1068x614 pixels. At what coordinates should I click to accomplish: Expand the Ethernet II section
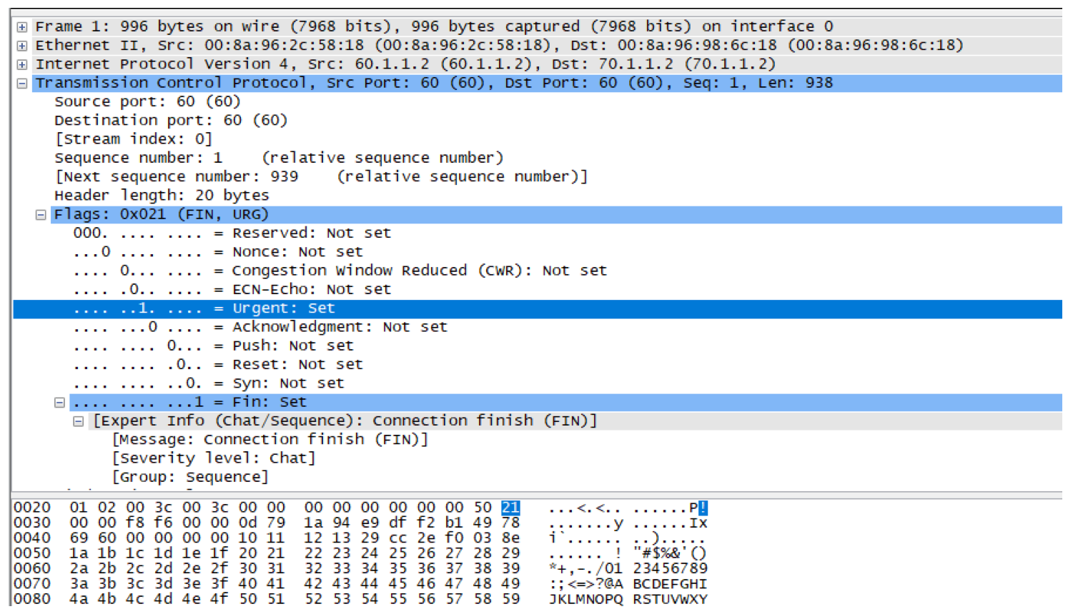[x=22, y=46]
